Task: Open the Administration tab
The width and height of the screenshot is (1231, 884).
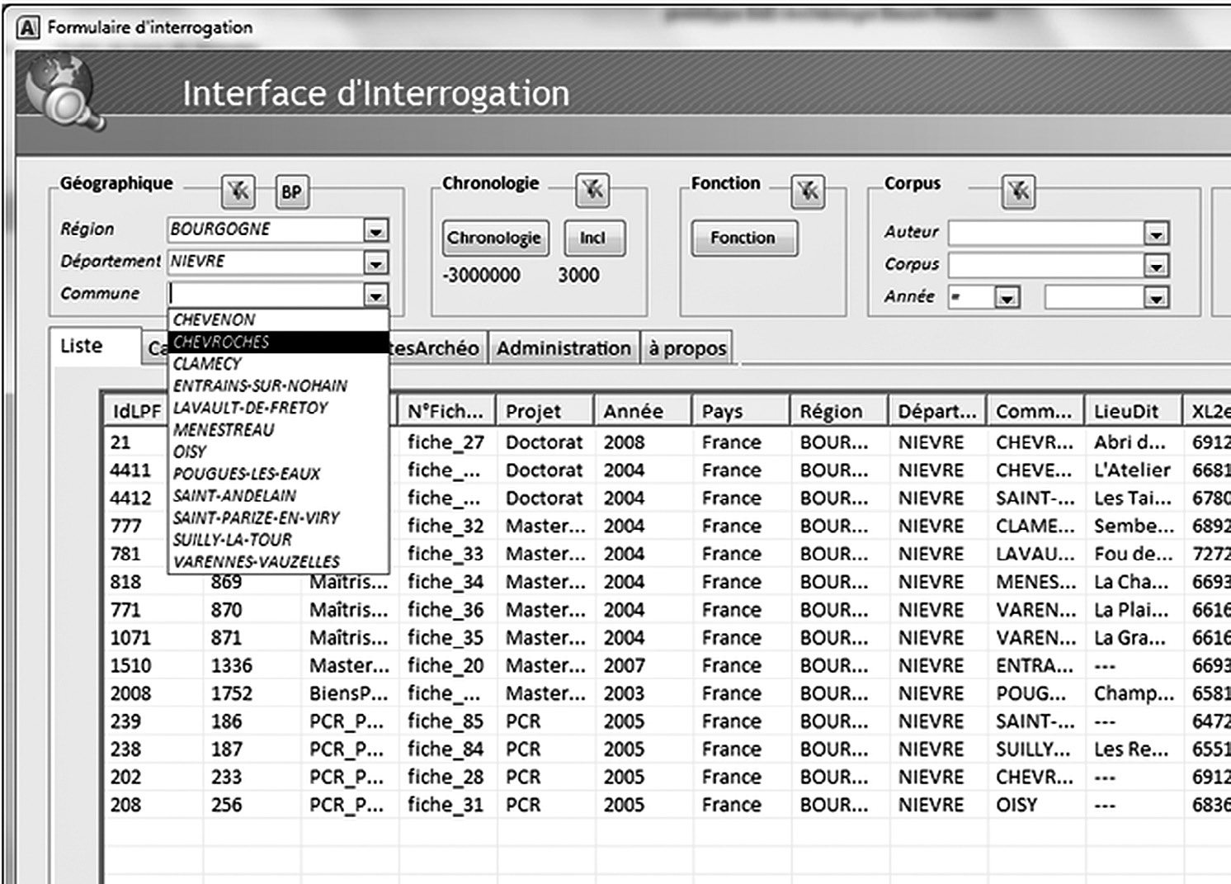Action: tap(564, 348)
